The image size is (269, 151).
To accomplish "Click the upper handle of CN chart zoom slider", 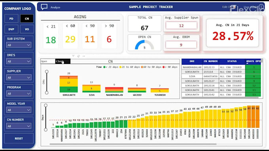I will click(x=47, y=71).
